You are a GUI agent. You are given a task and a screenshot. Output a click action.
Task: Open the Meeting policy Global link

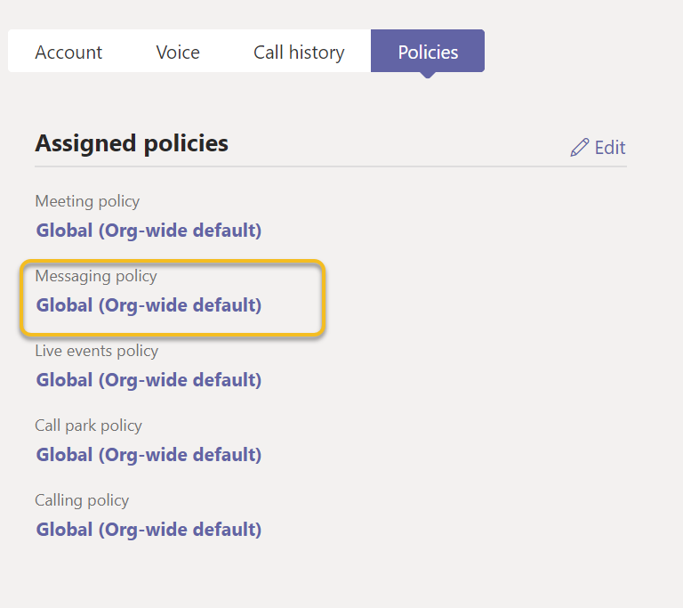click(x=149, y=231)
